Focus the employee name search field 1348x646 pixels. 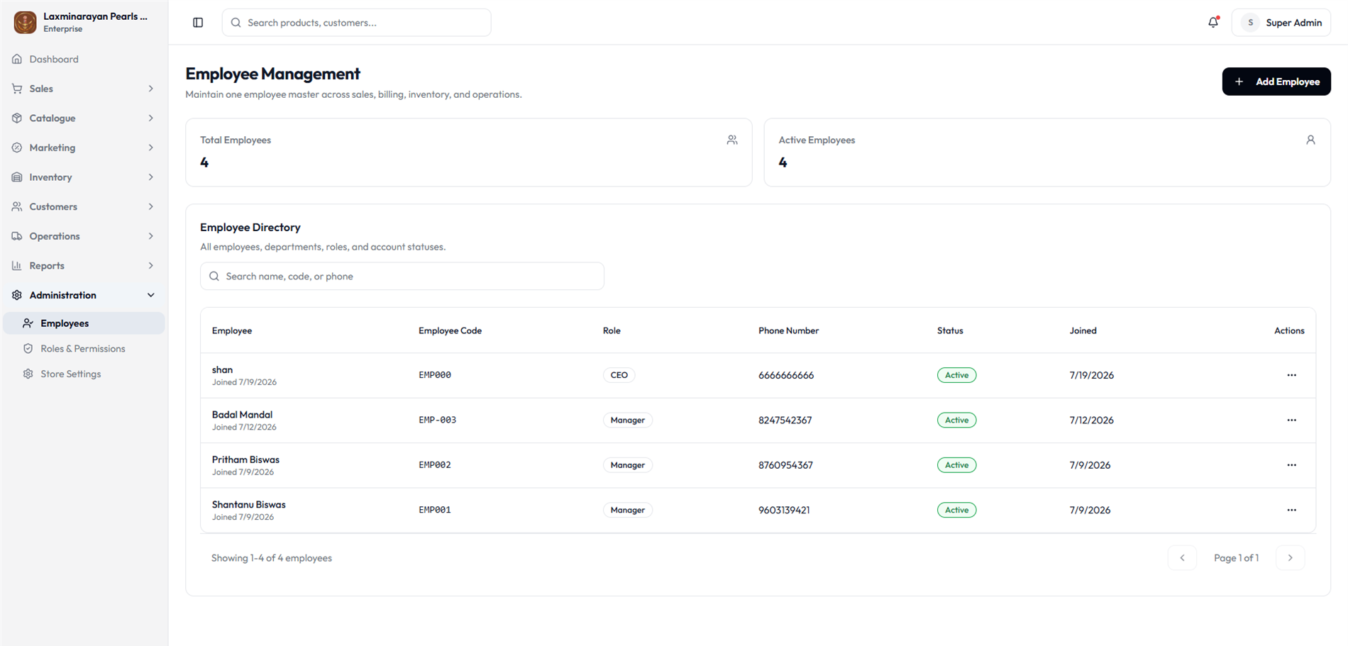402,276
